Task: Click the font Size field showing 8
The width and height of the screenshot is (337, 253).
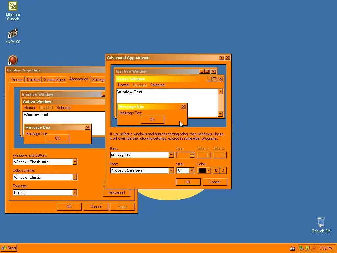Action: (183, 170)
